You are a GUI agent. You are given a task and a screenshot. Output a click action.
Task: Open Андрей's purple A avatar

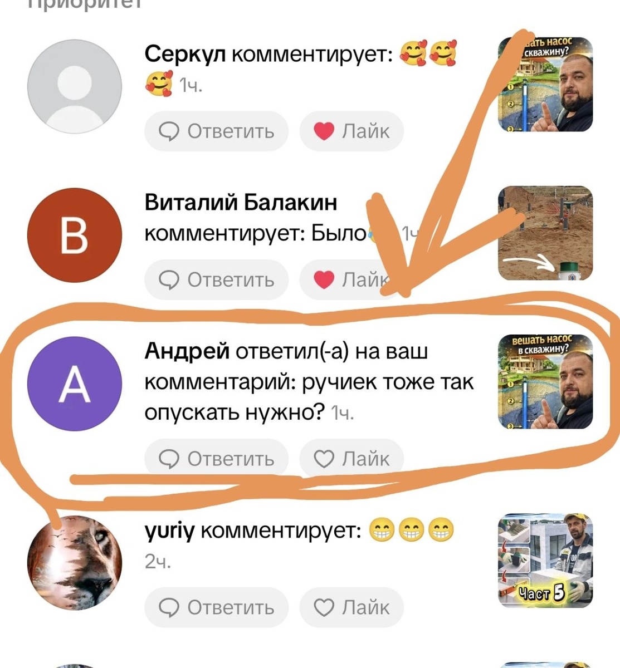pyautogui.click(x=75, y=384)
